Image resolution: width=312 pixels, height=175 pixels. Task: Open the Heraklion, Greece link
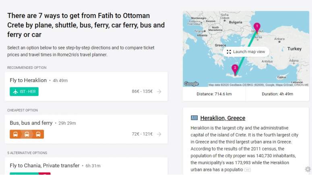pyautogui.click(x=223, y=118)
